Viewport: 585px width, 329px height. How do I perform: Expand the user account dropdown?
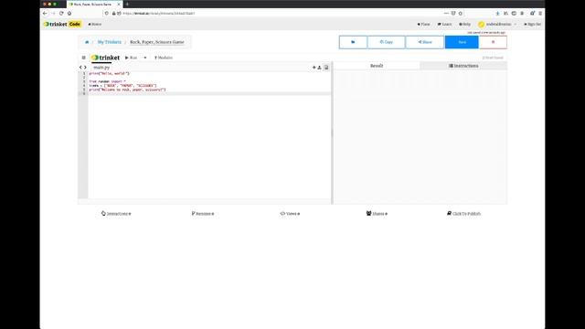[x=498, y=25]
